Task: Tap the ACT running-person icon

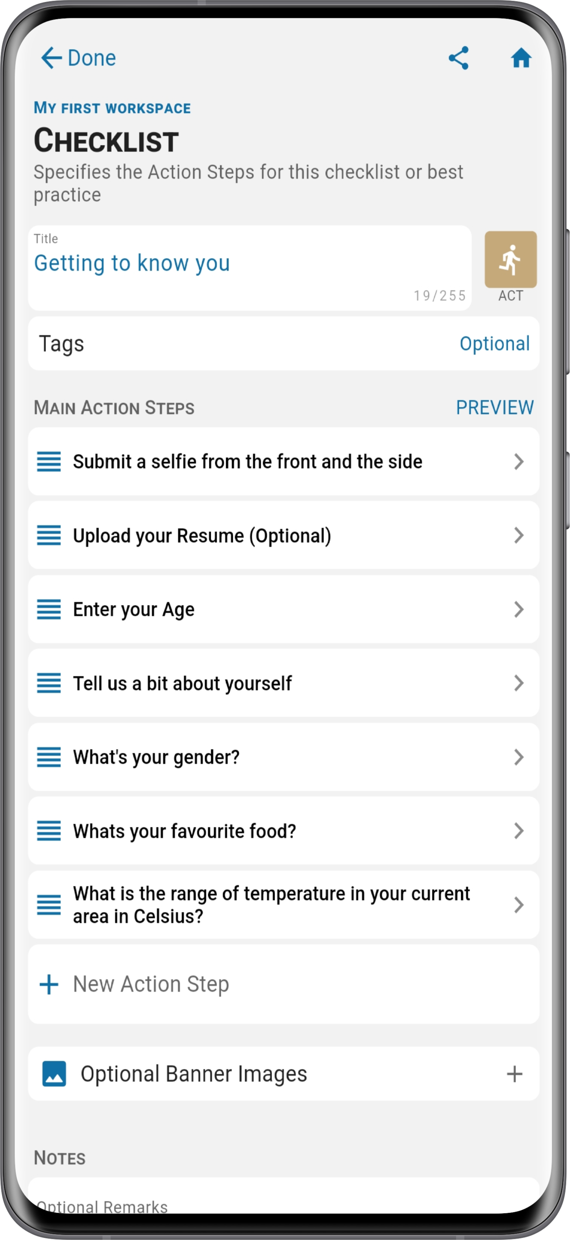Action: tap(510, 259)
